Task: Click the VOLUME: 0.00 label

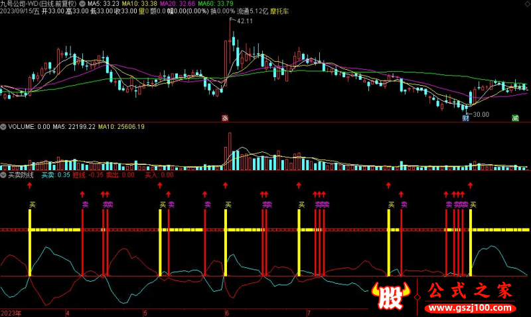Action: (x=29, y=127)
